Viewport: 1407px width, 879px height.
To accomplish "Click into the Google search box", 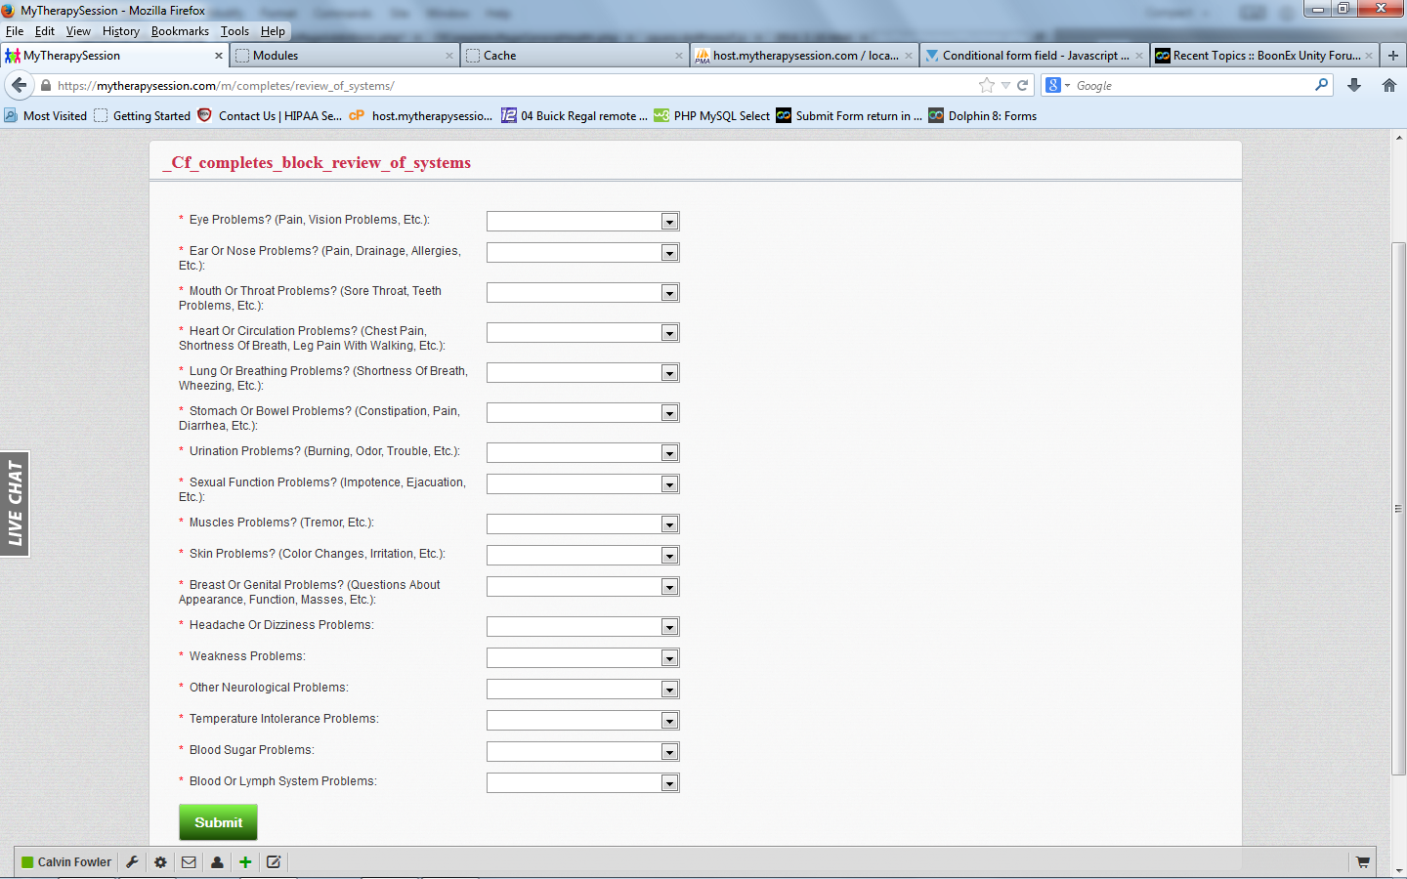I will click(1192, 86).
